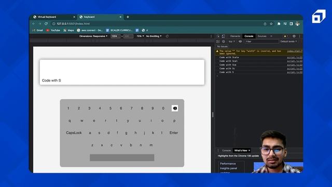The height and width of the screenshot is (187, 332).
Task: Open the user profile avatar
Action: pyautogui.click(x=297, y=24)
